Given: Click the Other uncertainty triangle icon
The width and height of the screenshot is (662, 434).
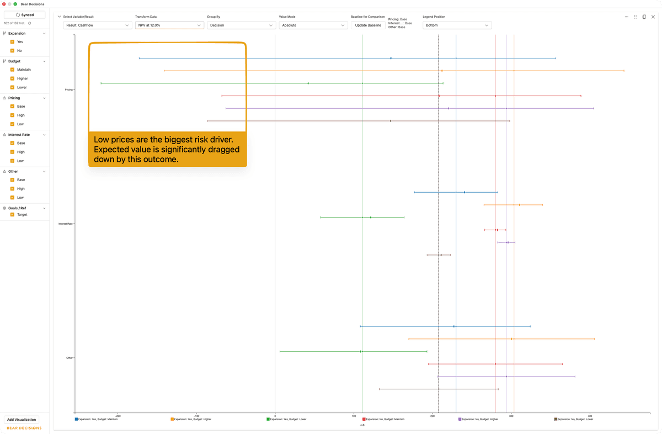Looking at the screenshot, I should point(4,171).
